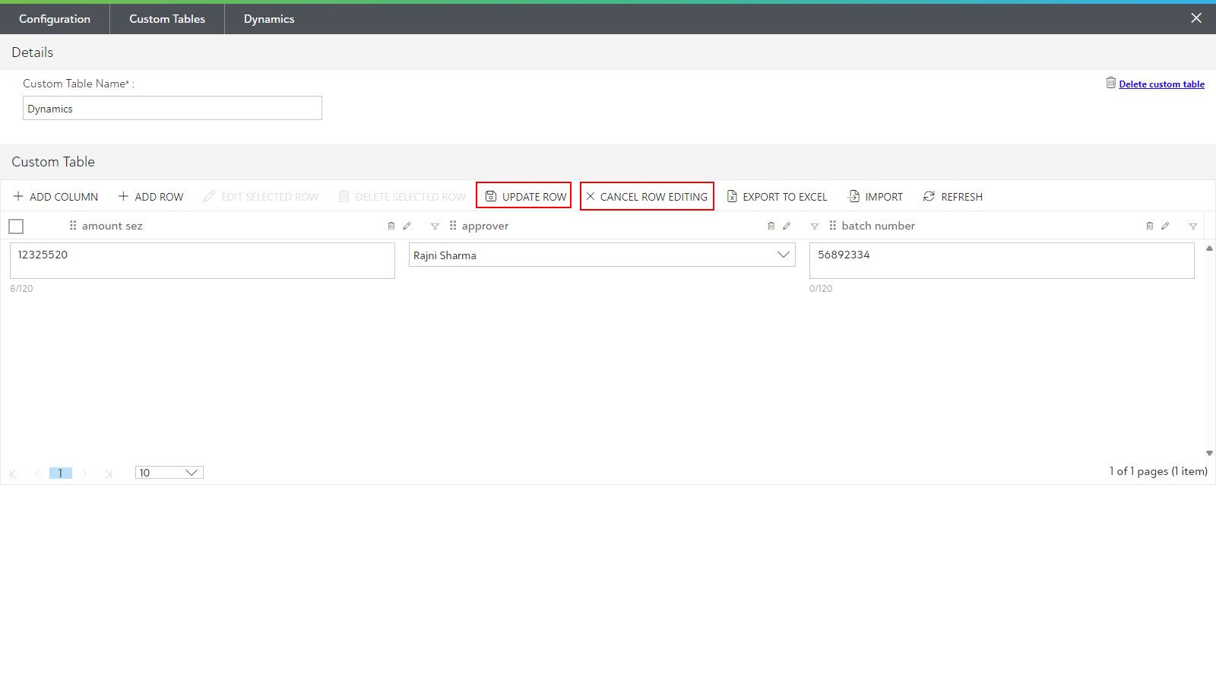Go to the previous page arrow
1216x684 pixels.
tap(36, 473)
